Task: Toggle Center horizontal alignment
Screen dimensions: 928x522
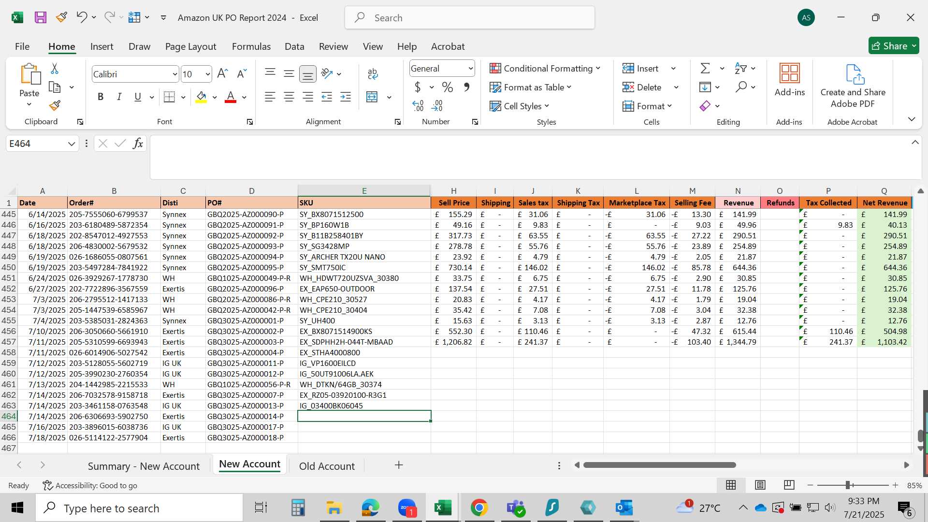Action: [x=289, y=97]
